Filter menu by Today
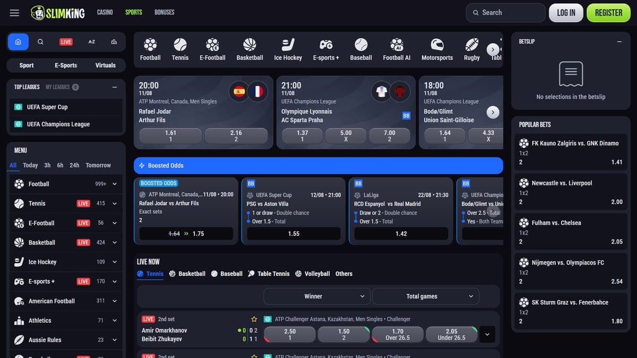Screen dimensions: 637x358 (x=30, y=165)
